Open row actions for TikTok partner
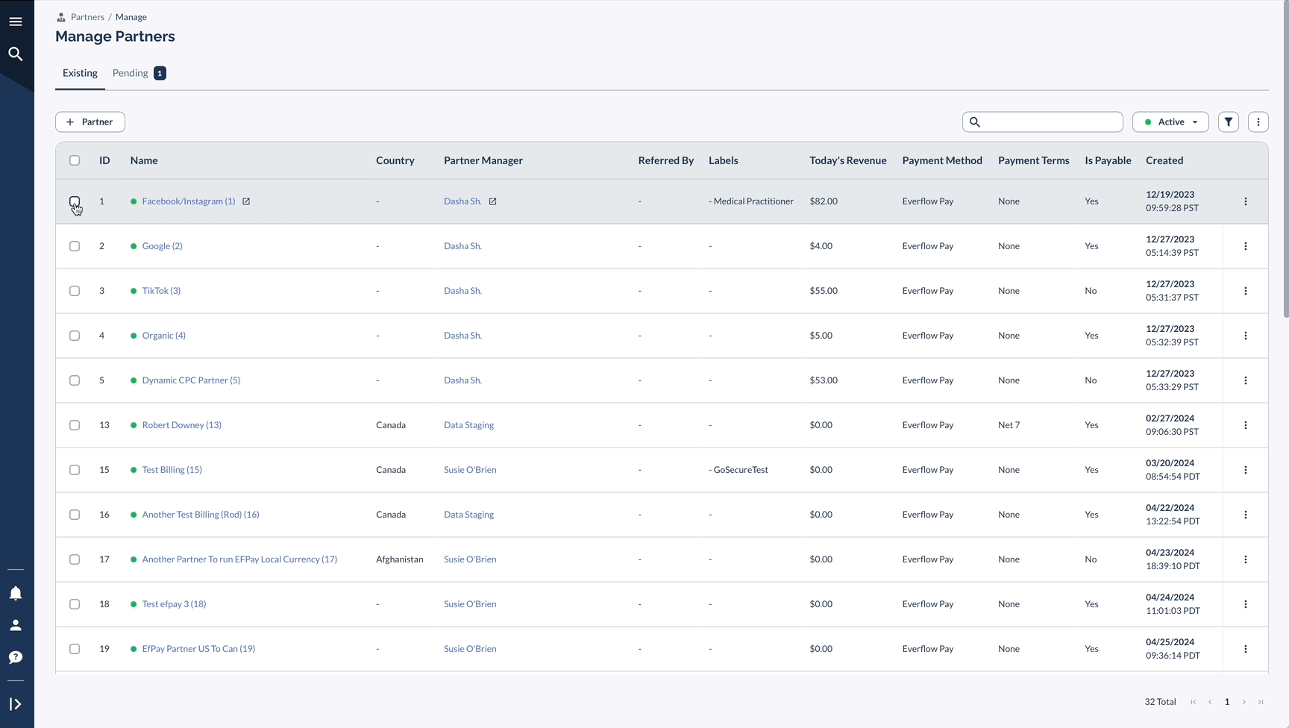The image size is (1289, 728). tap(1246, 291)
